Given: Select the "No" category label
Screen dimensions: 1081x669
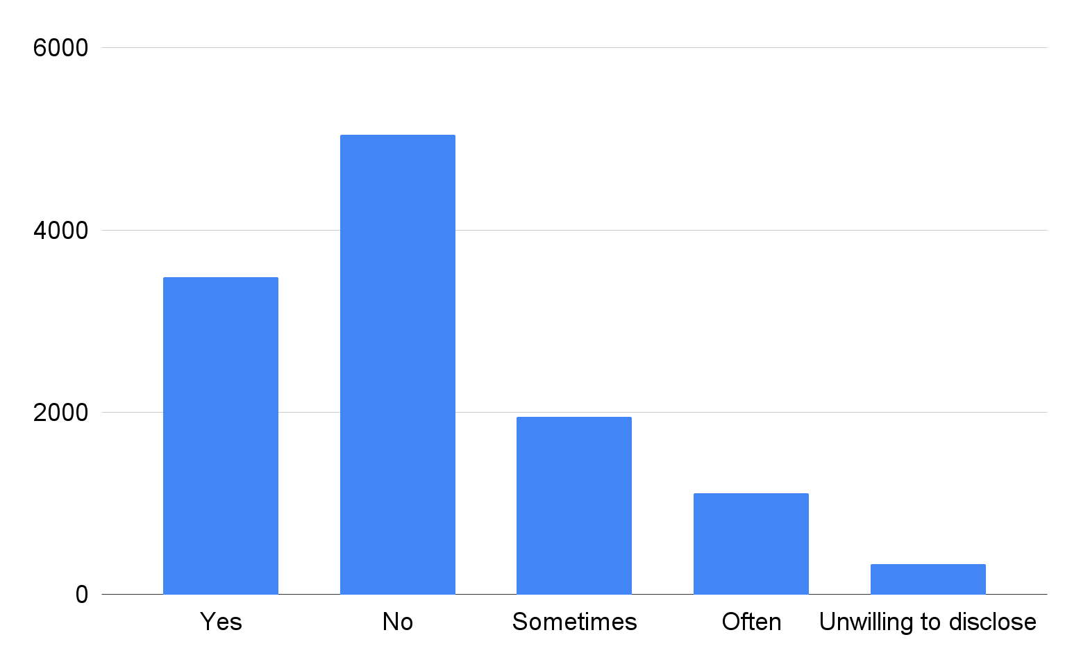Looking at the screenshot, I should tap(397, 622).
